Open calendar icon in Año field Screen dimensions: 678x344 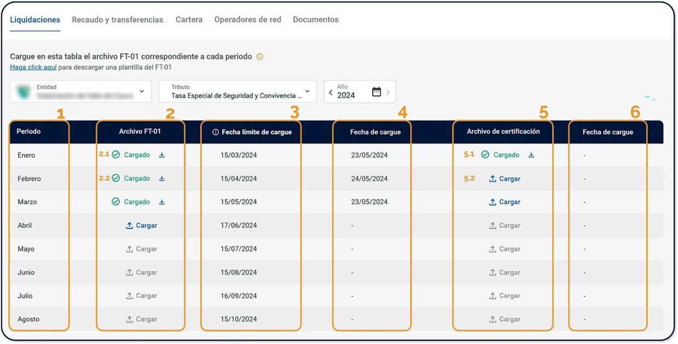[376, 92]
